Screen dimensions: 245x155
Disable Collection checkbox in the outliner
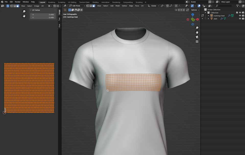pos(237,12)
